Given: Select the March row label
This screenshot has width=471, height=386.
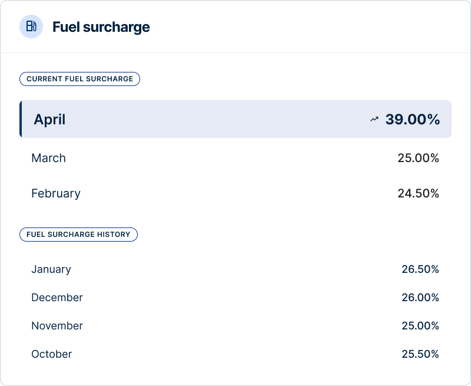Looking at the screenshot, I should [48, 158].
